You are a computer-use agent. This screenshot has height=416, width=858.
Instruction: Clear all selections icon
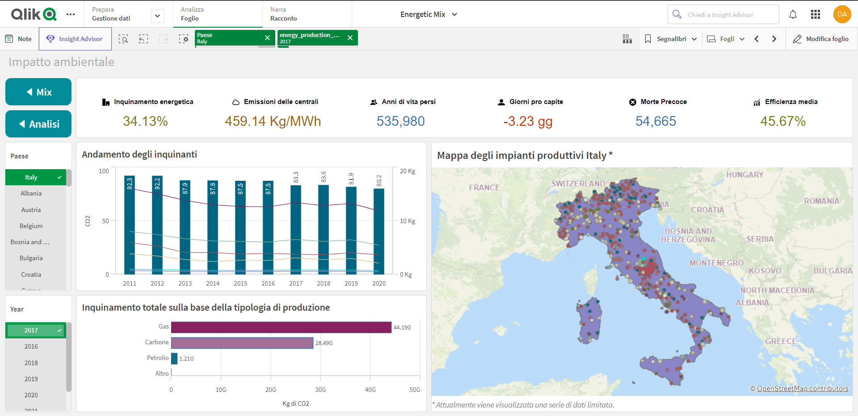pos(184,39)
